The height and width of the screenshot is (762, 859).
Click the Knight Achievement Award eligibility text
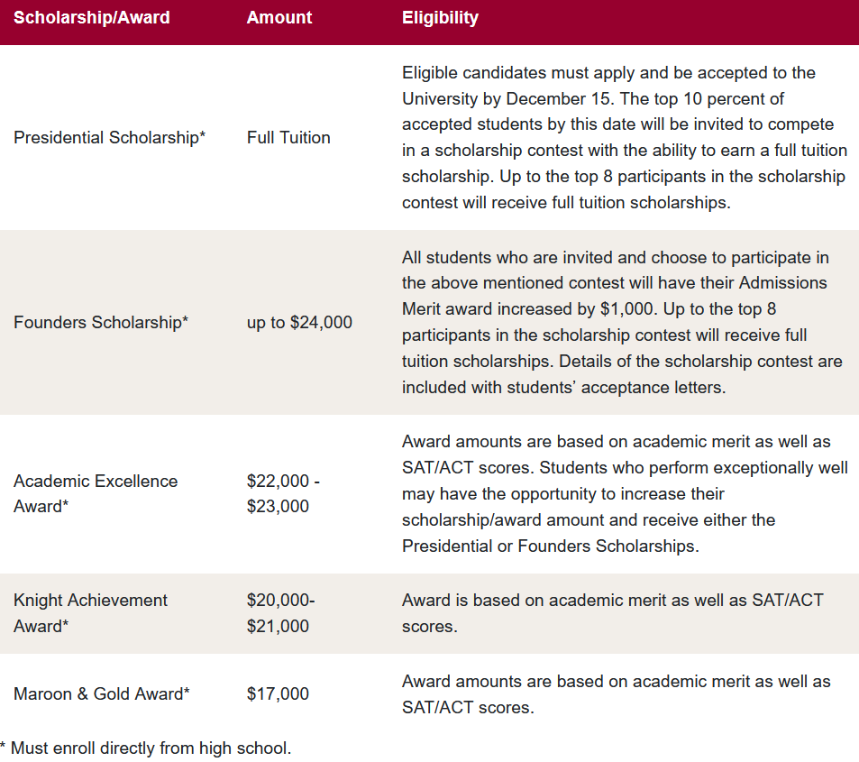(x=612, y=613)
